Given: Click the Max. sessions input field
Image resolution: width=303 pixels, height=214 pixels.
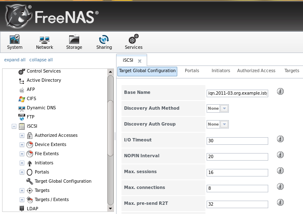Looking at the screenshot, I should point(237,172).
